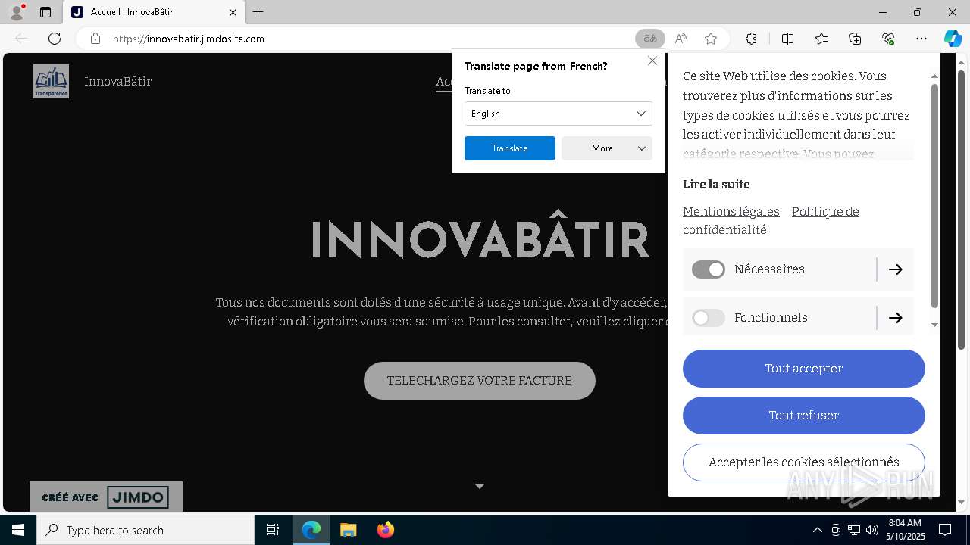The image size is (970, 545).
Task: Activate the Read aloud icon
Action: pyautogui.click(x=681, y=39)
